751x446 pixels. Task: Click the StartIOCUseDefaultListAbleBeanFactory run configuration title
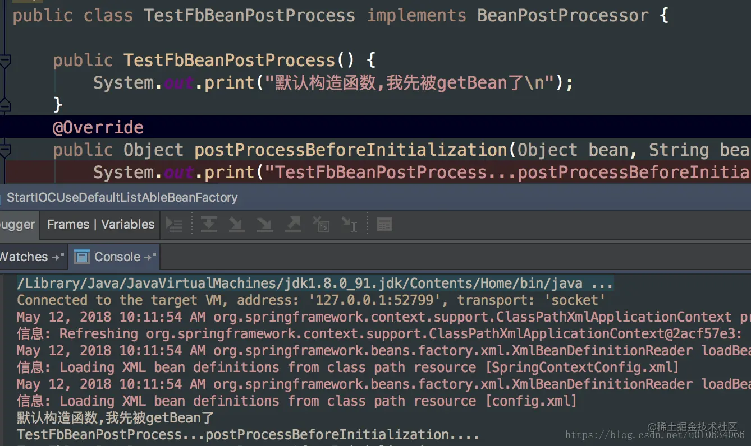click(x=122, y=198)
